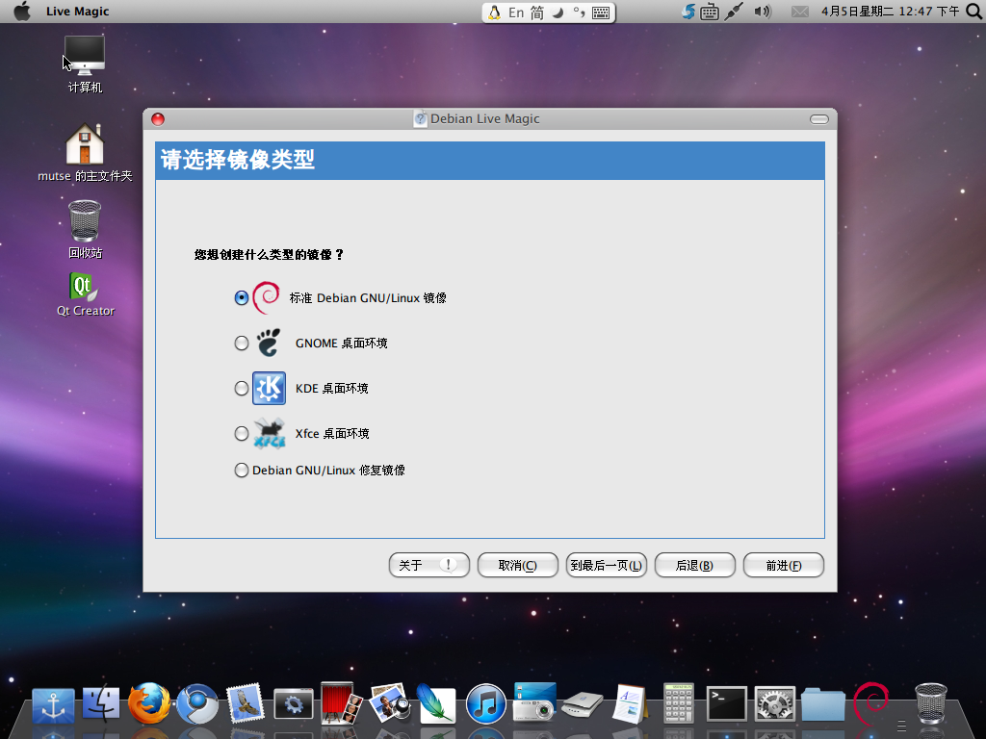Open network connection plug tray icon
Viewport: 986px width, 739px height.
pyautogui.click(x=733, y=12)
